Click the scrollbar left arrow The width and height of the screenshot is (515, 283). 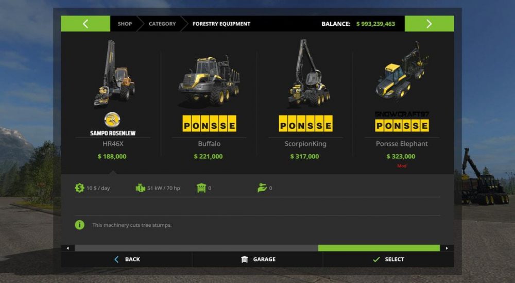pyautogui.click(x=68, y=248)
